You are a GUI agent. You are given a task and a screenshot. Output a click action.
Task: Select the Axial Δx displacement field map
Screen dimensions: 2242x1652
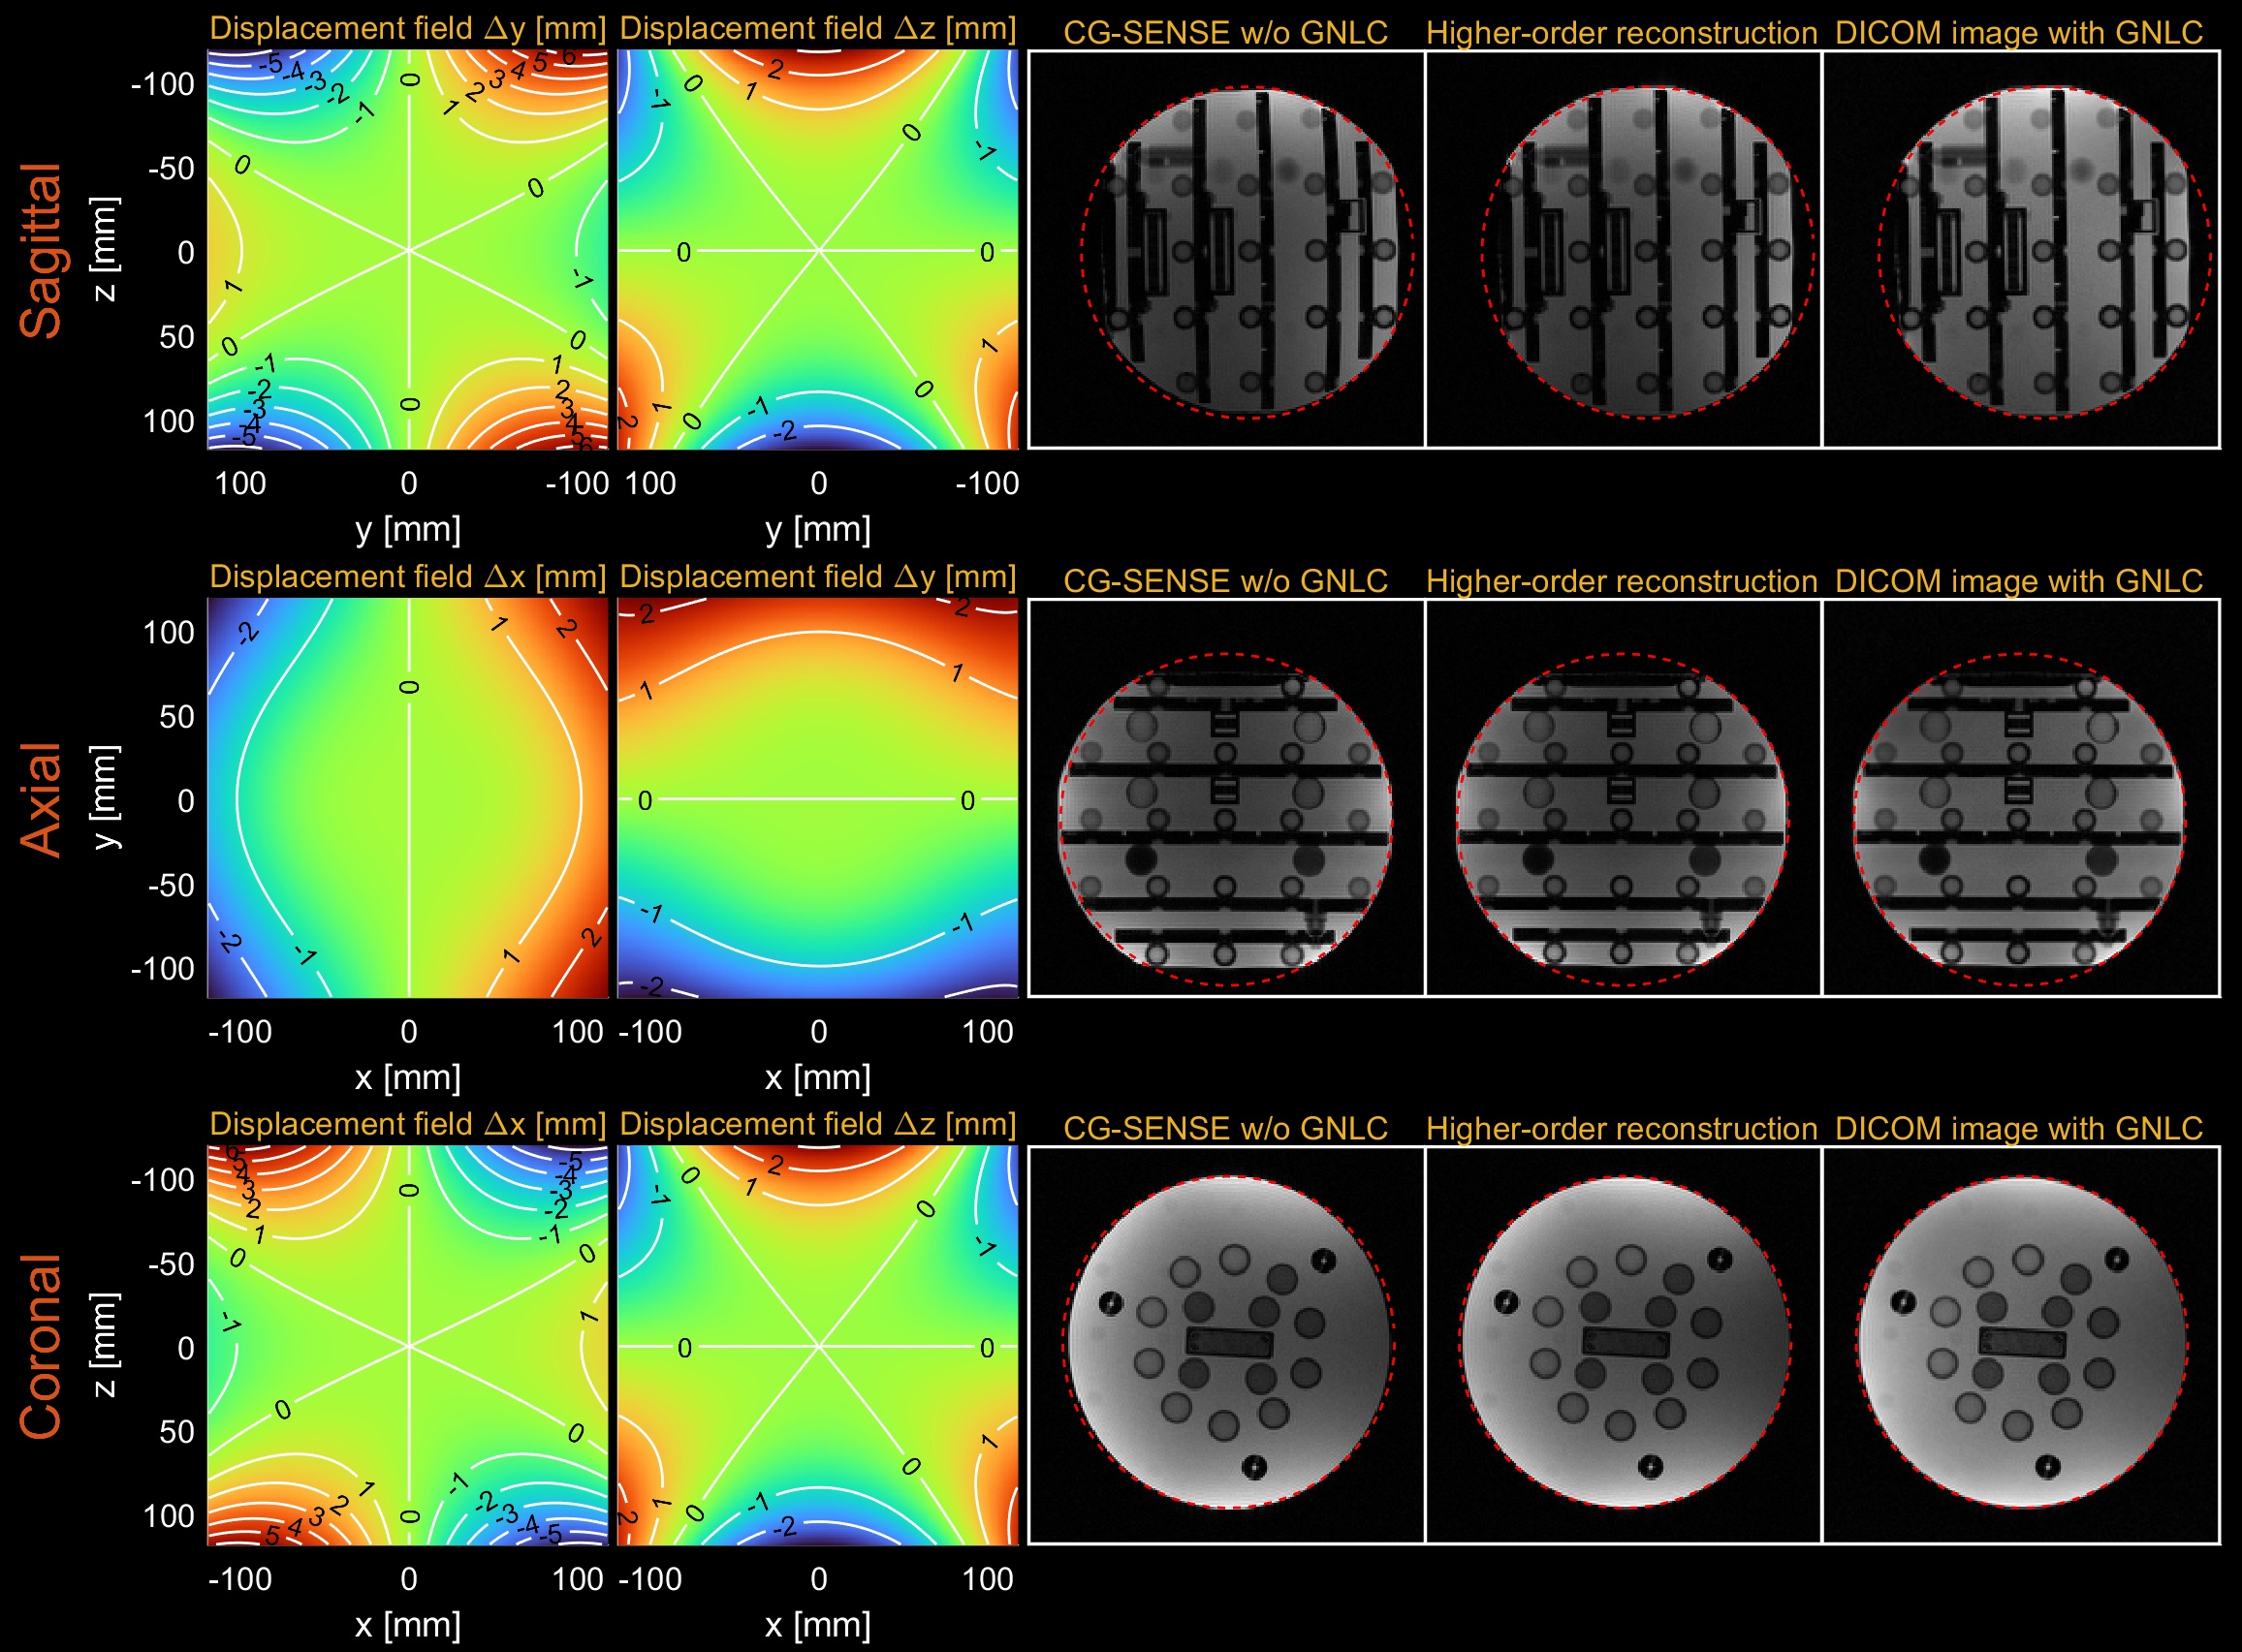pyautogui.click(x=407, y=798)
